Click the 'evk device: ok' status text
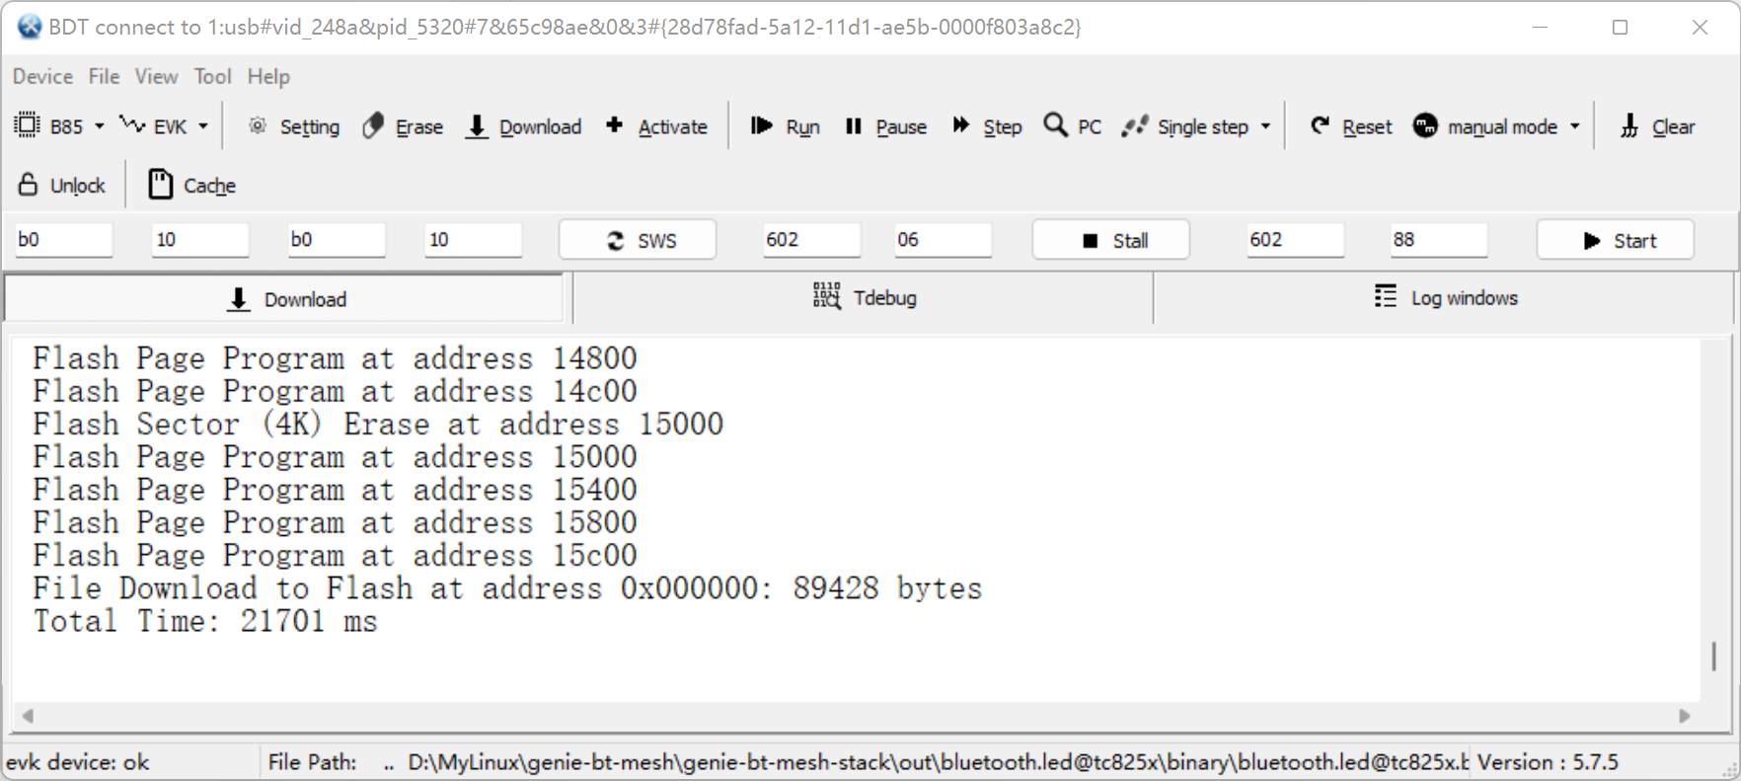1741x781 pixels. click(x=78, y=762)
